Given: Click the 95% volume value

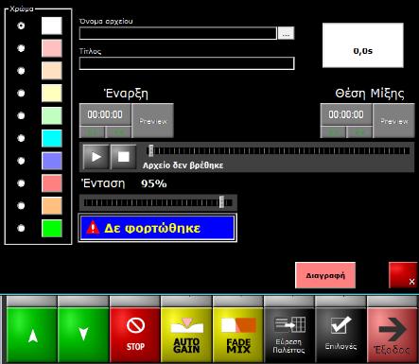Looking at the screenshot, I should tap(154, 183).
